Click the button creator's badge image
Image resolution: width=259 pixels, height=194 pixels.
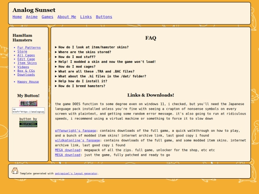28,124
